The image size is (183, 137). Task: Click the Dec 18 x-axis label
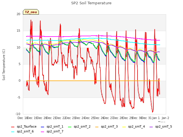point(23,118)
